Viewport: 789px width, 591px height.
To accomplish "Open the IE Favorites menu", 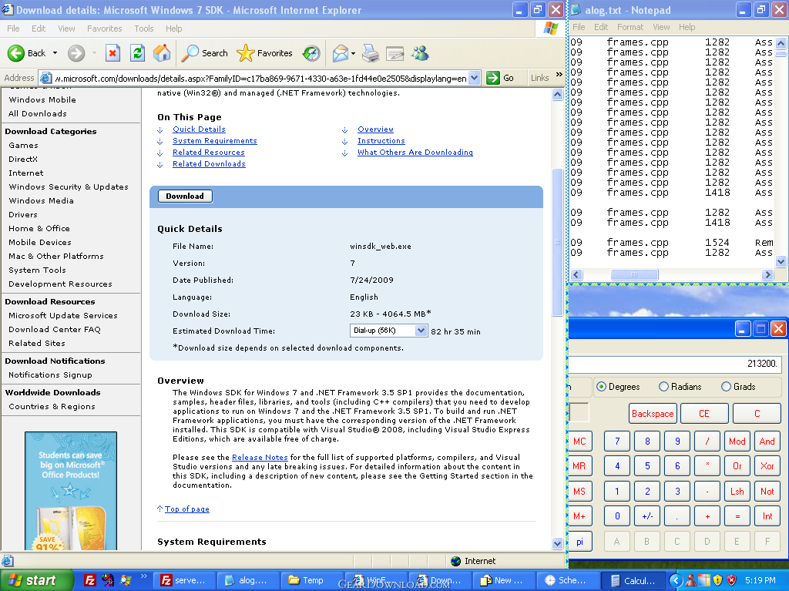I will tap(105, 29).
